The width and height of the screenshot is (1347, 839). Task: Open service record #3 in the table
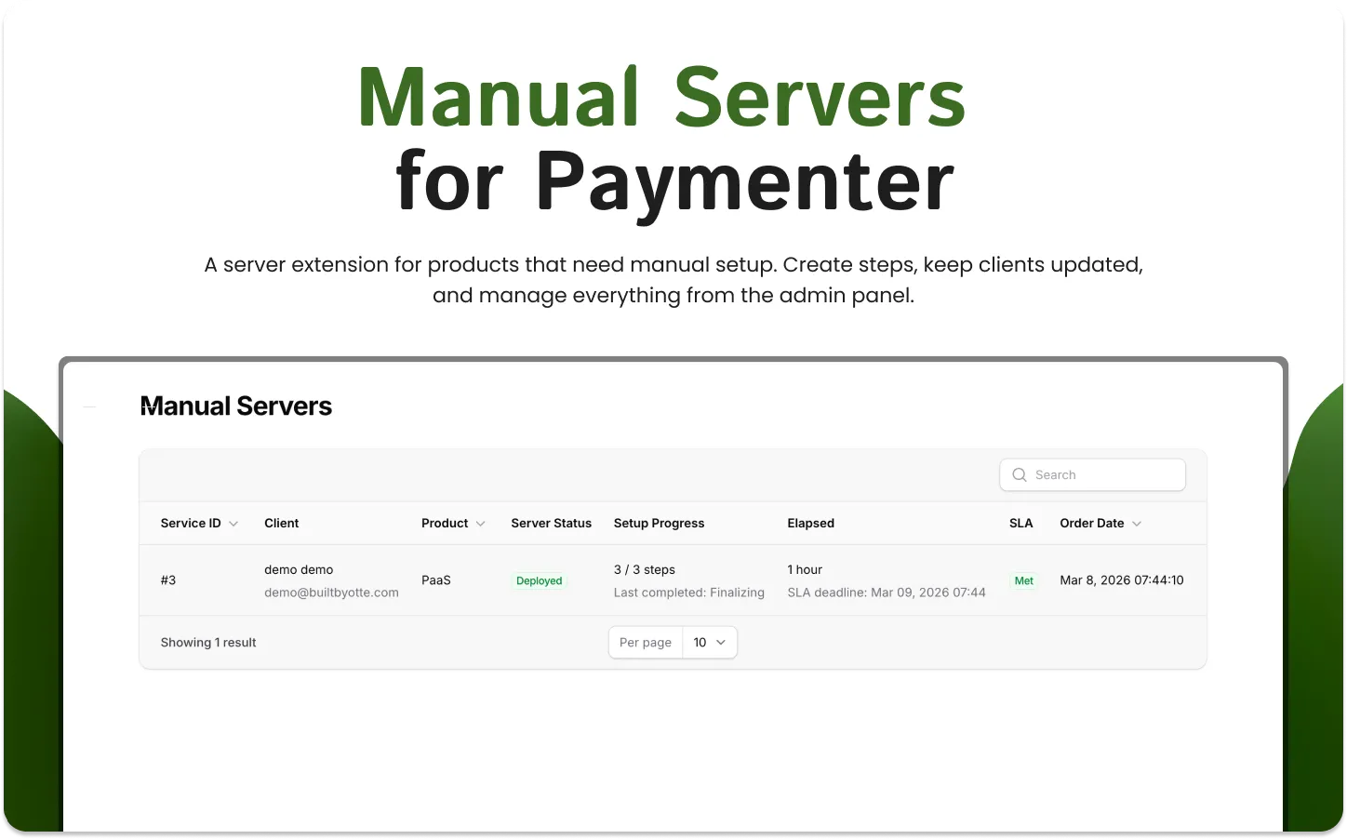point(168,580)
